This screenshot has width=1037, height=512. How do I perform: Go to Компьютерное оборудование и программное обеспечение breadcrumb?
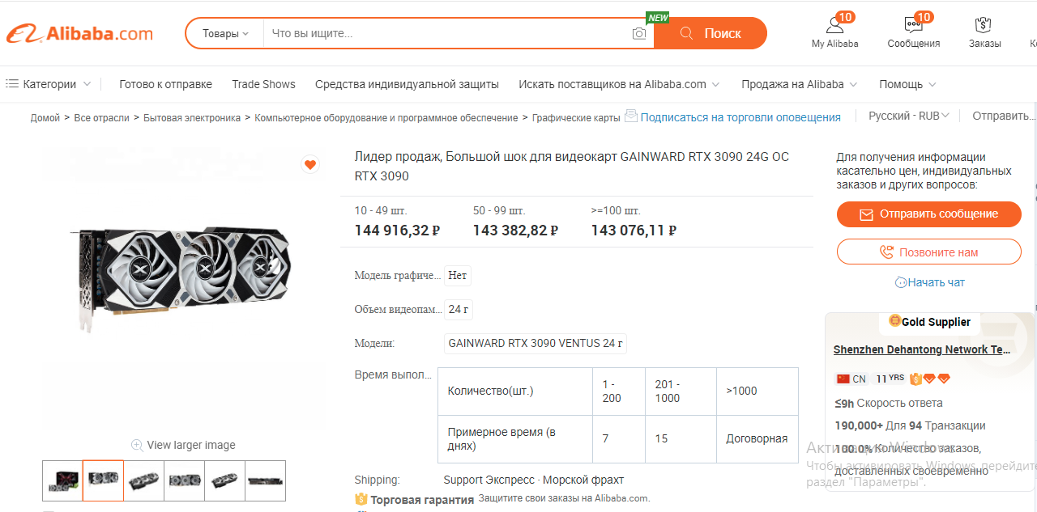pyautogui.click(x=386, y=118)
